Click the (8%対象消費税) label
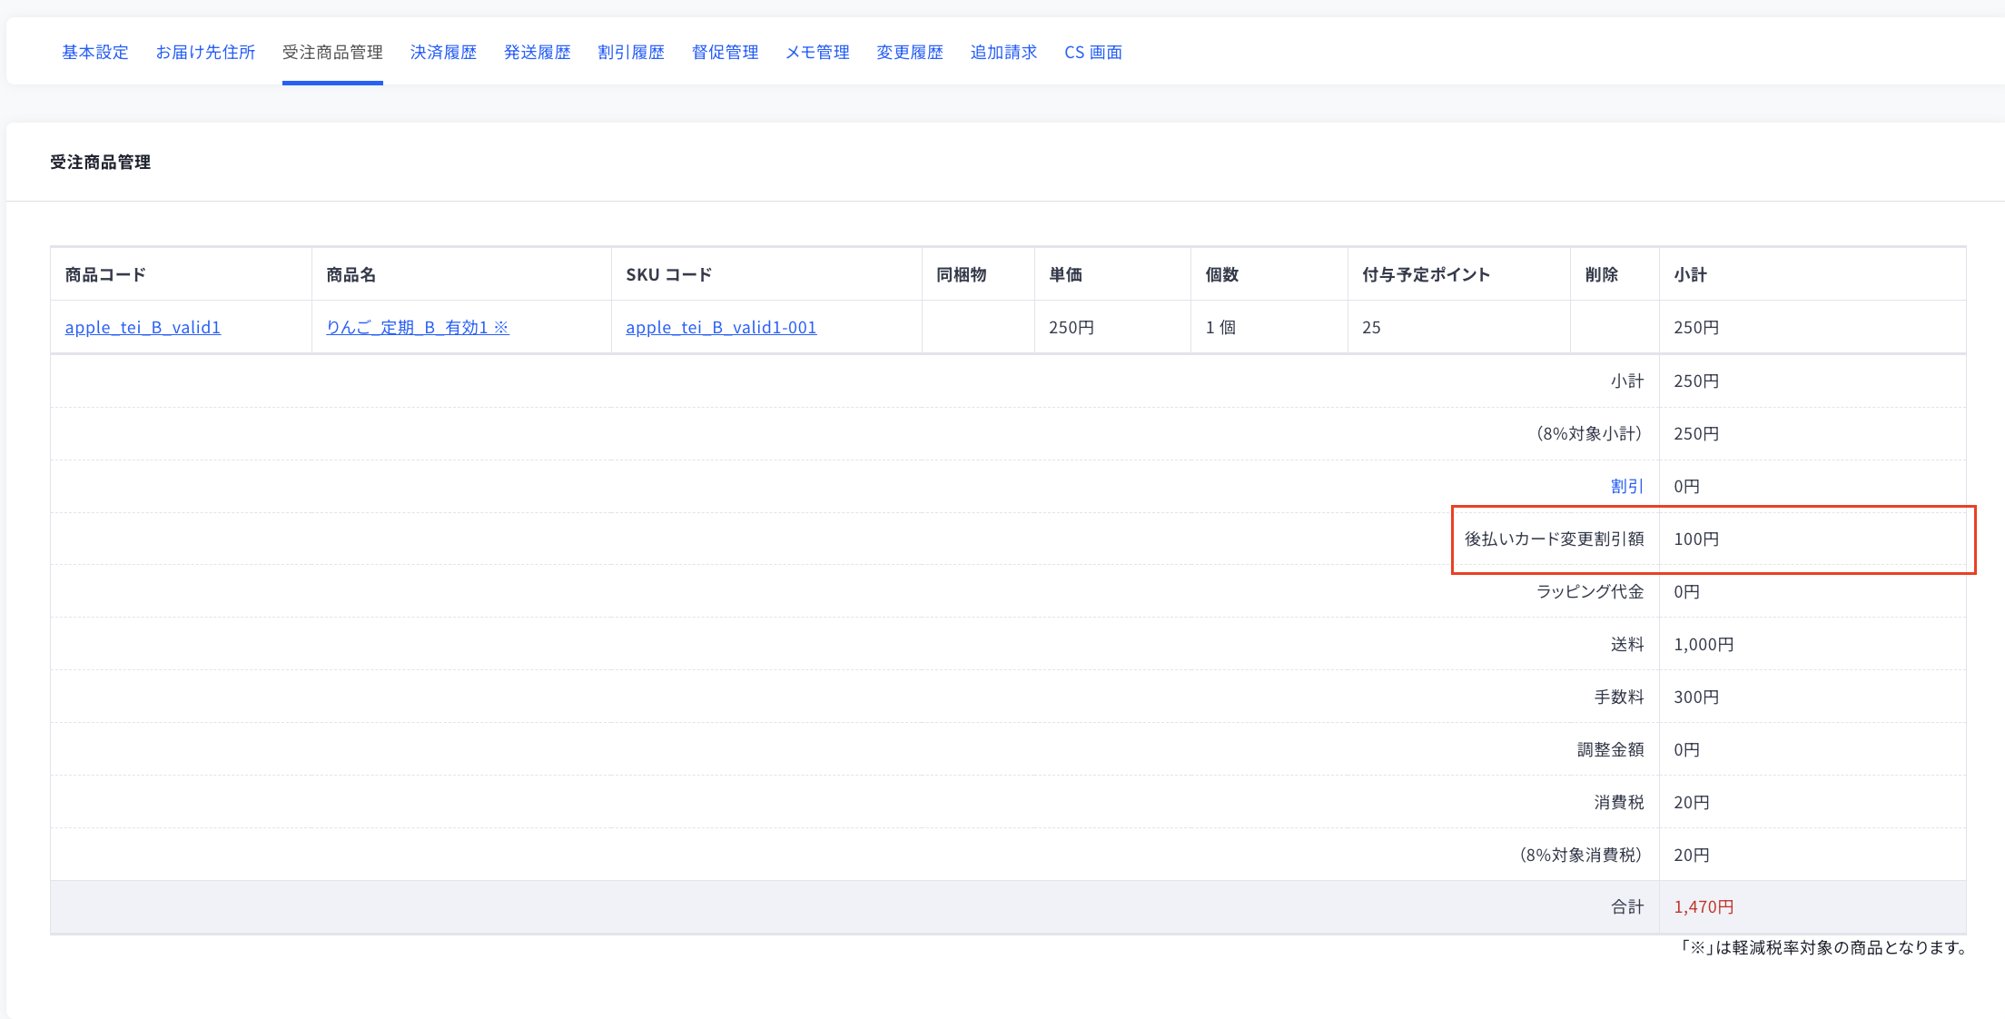This screenshot has height=1019, width=2005. 1580,855
